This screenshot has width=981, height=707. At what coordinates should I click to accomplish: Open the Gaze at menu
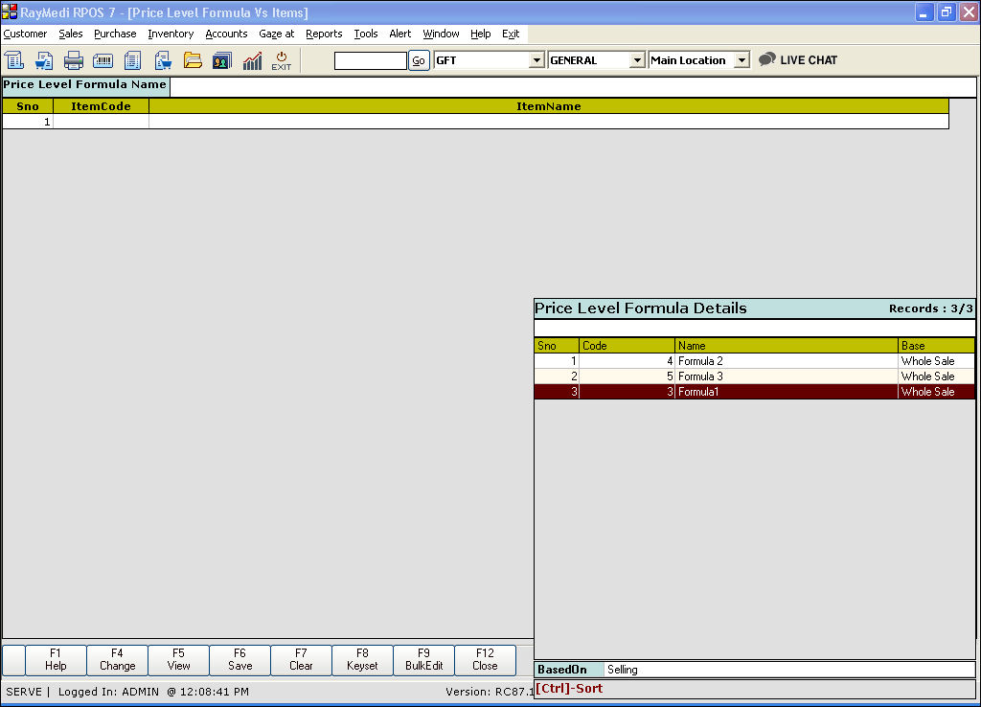point(277,34)
